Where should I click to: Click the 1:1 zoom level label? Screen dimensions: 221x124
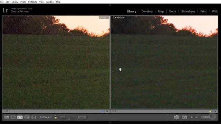(74, 117)
